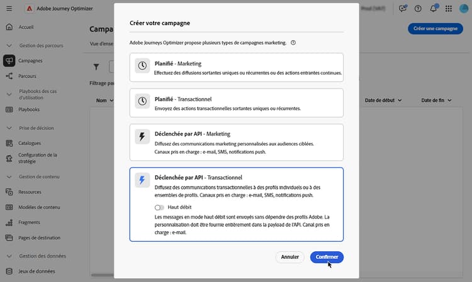The height and width of the screenshot is (282, 472).
Task: Open Parcours in the sidebar
Action: [27, 76]
